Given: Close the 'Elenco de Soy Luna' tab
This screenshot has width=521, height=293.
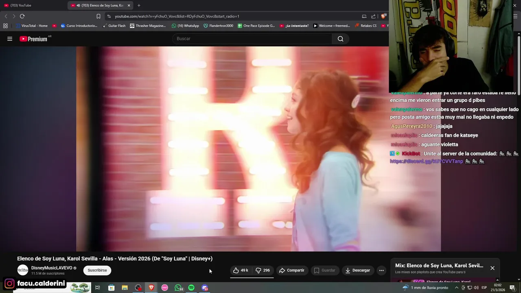Looking at the screenshot, I should coord(129,5).
